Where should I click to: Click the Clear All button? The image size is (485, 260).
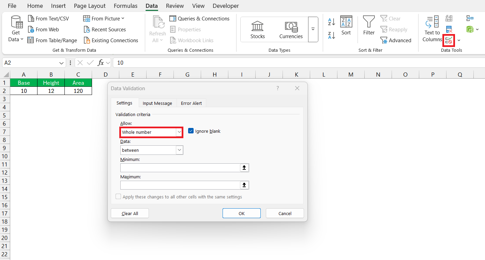[x=130, y=213]
